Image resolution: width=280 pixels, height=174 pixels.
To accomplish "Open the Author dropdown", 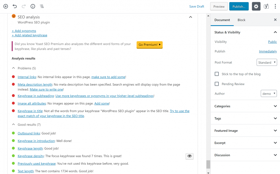I will tap(269, 93).
